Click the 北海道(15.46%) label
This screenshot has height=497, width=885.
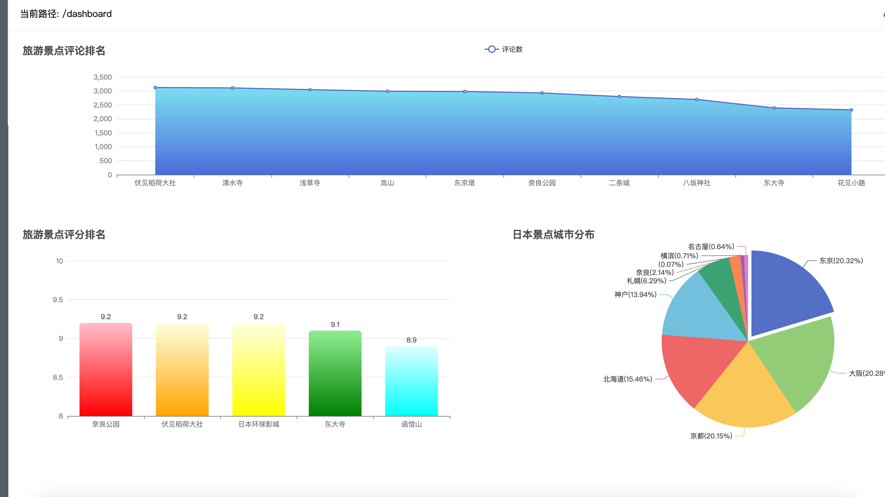point(628,379)
